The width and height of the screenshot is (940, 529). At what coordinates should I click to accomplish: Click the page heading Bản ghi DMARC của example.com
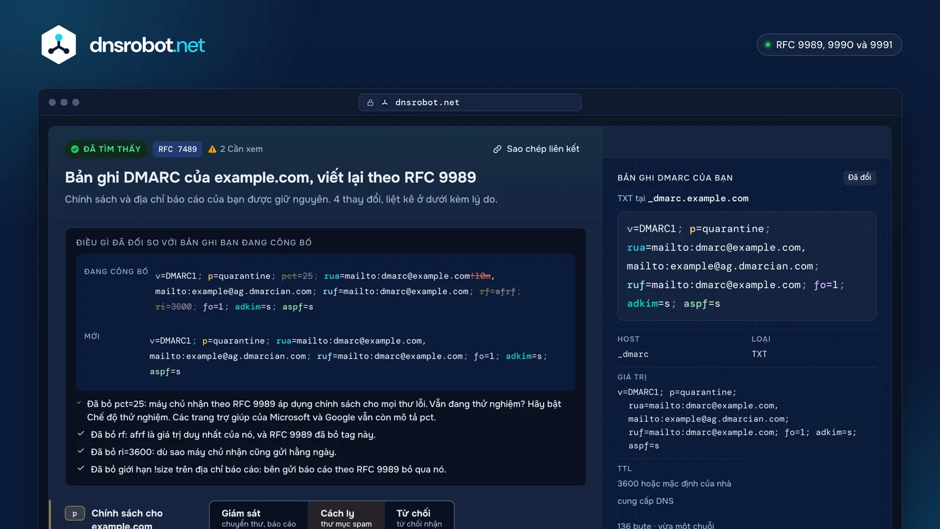pos(270,178)
